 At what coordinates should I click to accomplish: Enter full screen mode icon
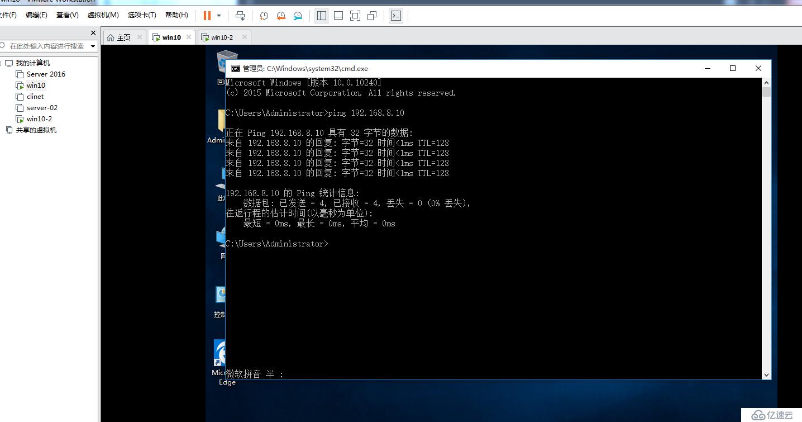tap(355, 16)
